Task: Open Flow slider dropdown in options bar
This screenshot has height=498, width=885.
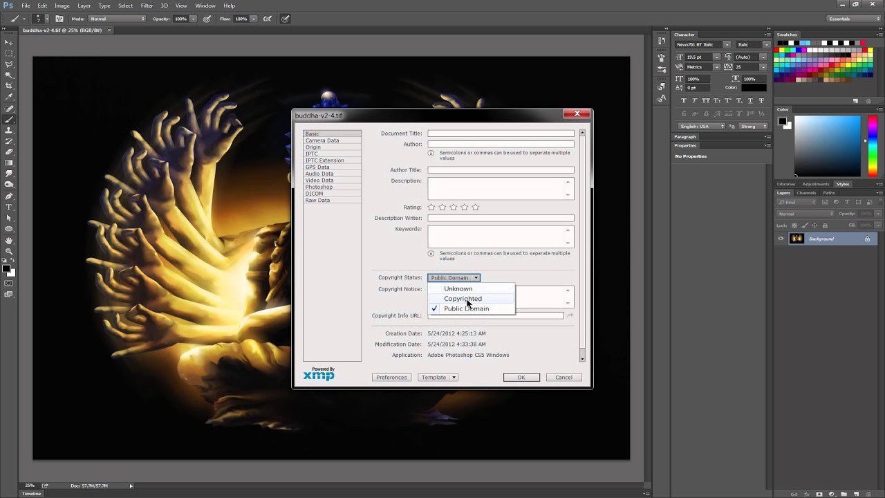Action: (253, 19)
